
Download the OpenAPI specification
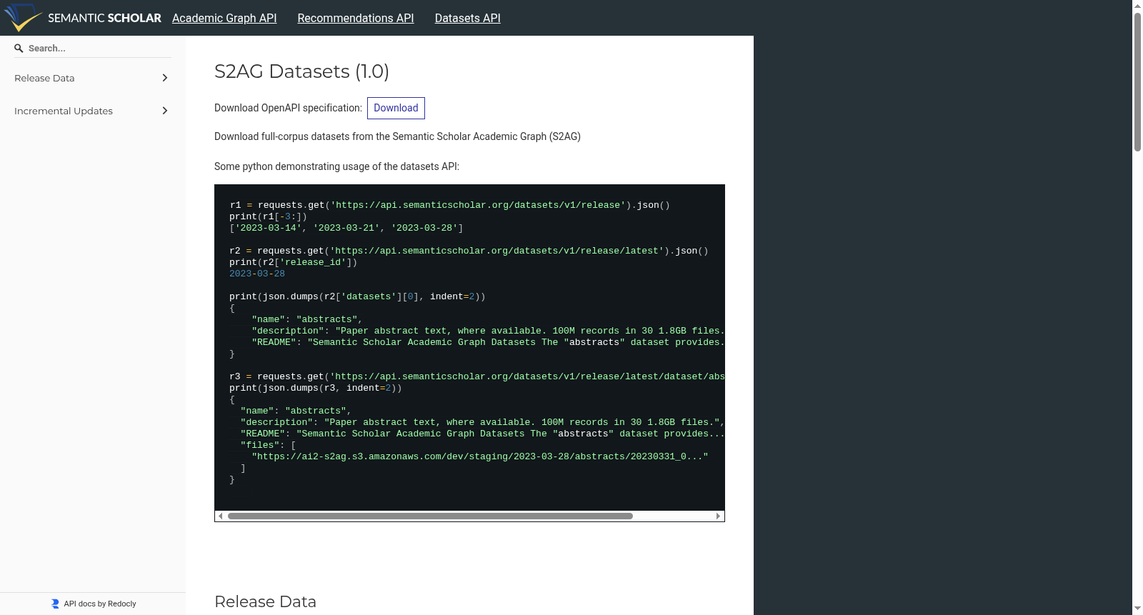(x=396, y=108)
